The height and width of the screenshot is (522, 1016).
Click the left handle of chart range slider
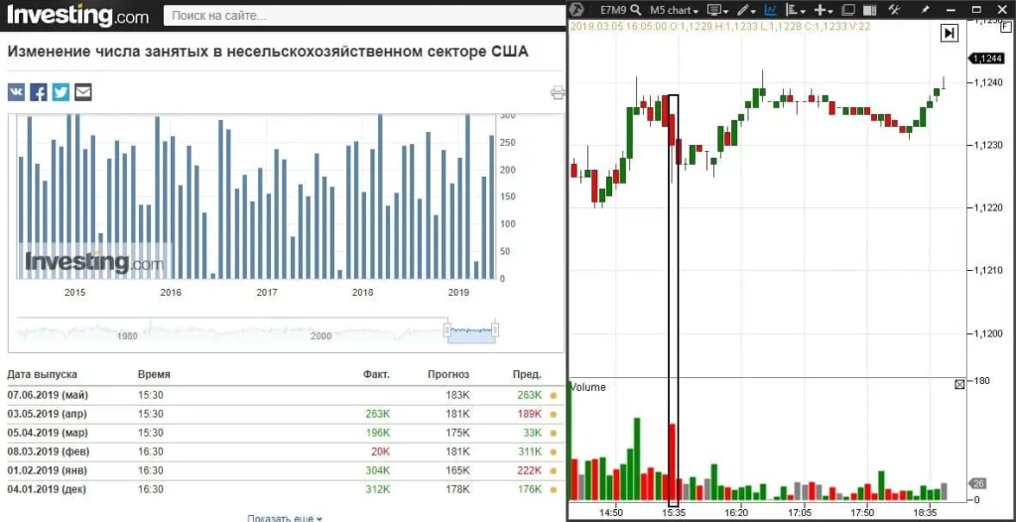coord(446,330)
